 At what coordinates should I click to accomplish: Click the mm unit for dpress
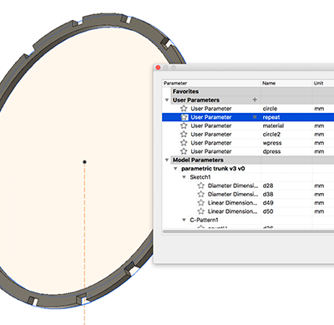coord(319,152)
